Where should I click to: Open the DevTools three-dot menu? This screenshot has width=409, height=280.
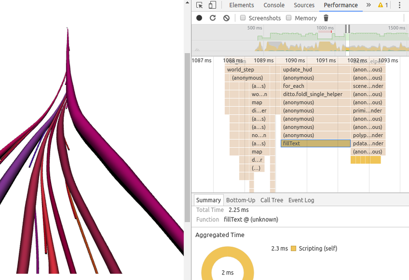point(400,5)
